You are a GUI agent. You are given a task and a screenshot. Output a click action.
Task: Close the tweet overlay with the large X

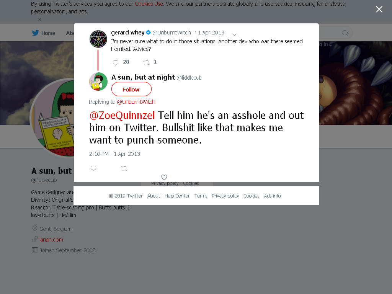tap(379, 9)
